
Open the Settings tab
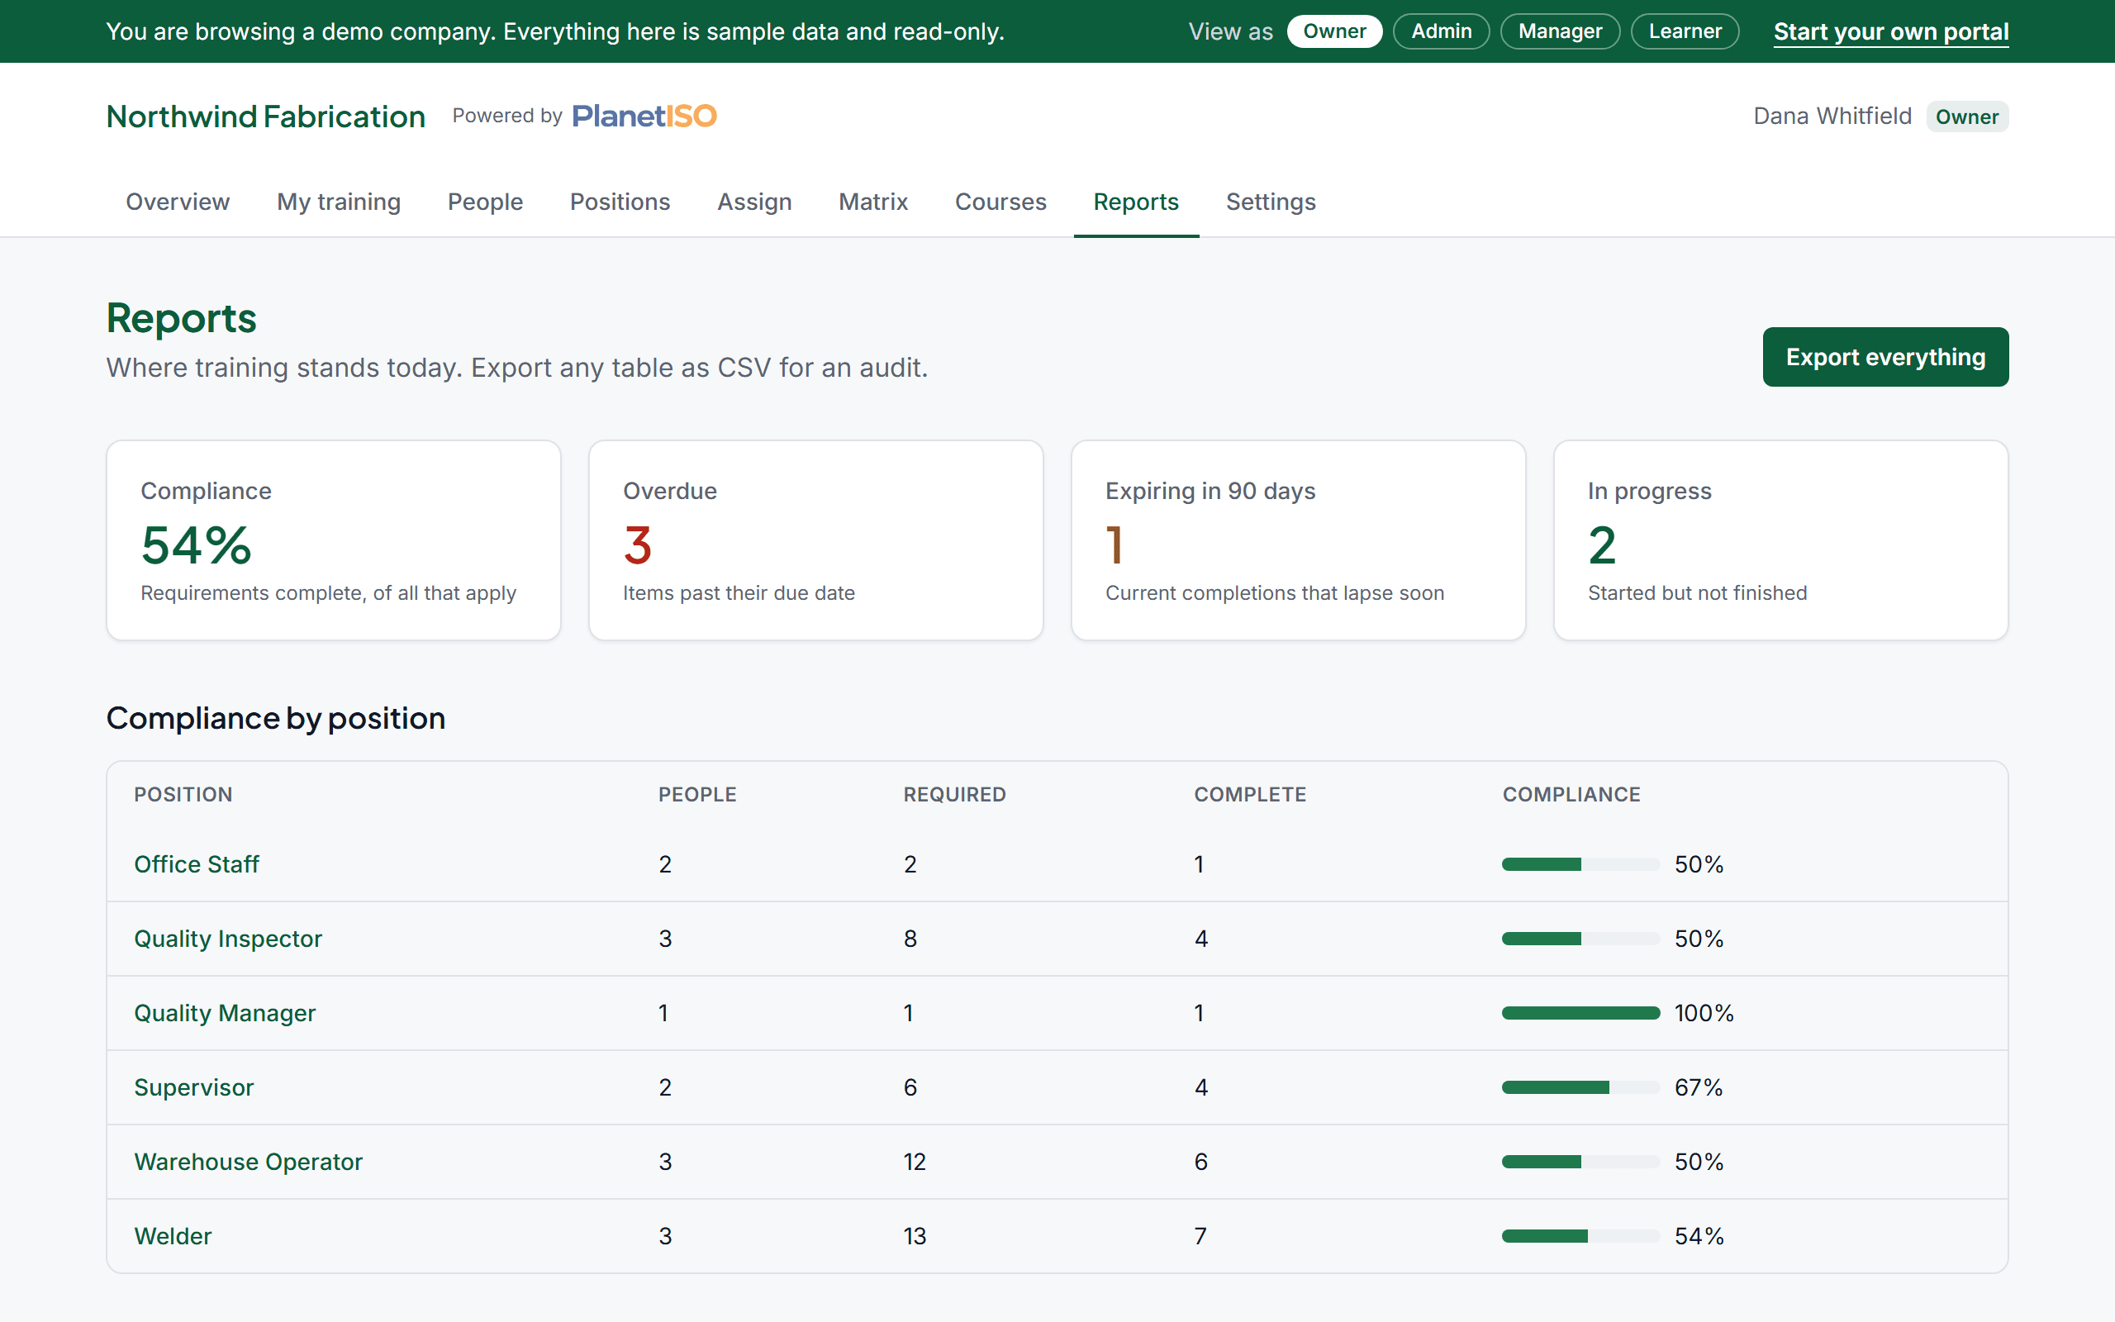tap(1271, 202)
